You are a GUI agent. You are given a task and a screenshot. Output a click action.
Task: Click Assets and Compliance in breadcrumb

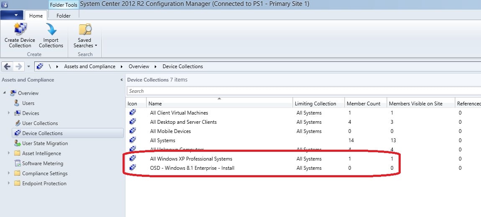[x=90, y=66]
